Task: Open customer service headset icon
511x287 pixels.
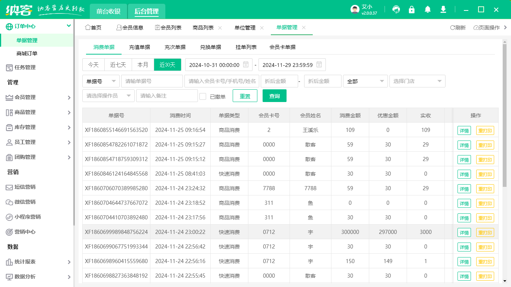Action: (x=396, y=10)
